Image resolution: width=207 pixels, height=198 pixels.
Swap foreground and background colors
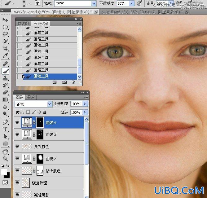[x=8, y=166]
